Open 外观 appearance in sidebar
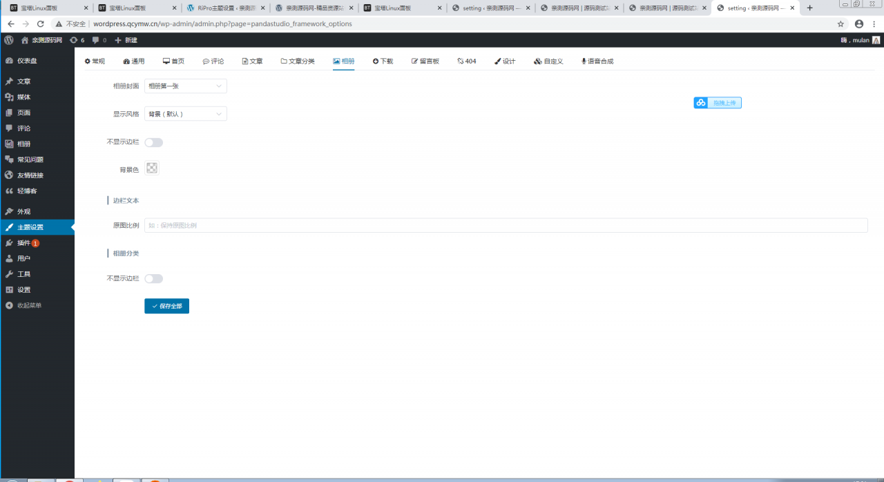The height and width of the screenshot is (482, 884). (x=37, y=212)
